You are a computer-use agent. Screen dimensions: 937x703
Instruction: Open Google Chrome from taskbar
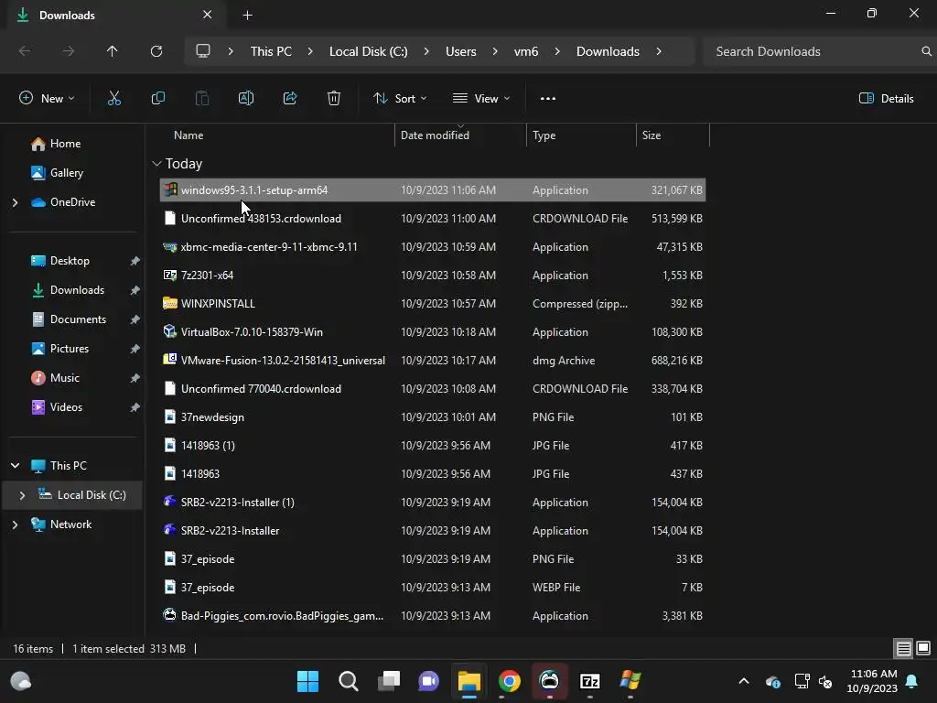509,681
